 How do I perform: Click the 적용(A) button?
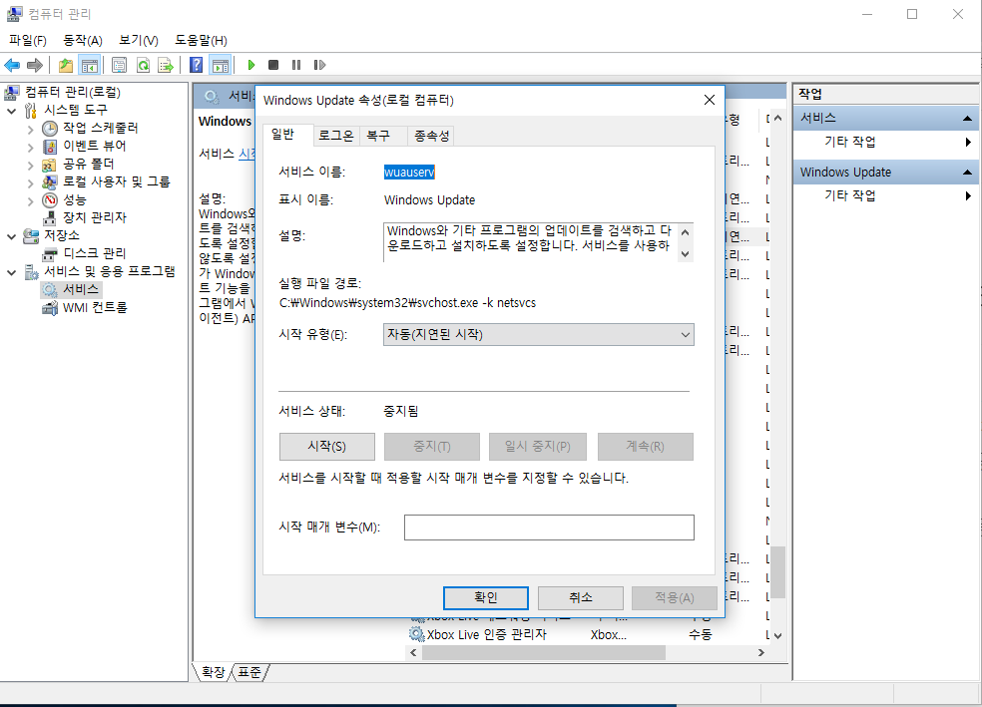tap(675, 598)
